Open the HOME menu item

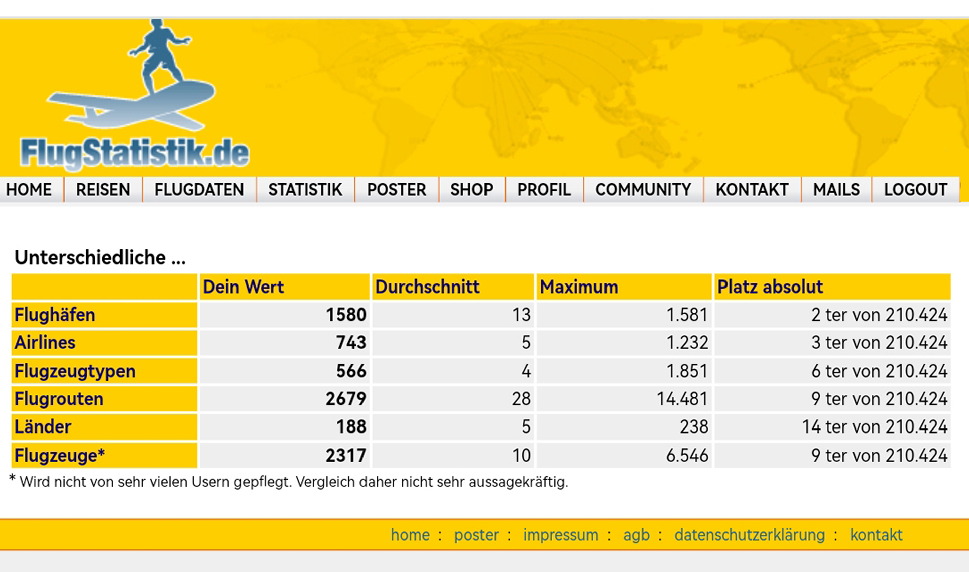(29, 190)
